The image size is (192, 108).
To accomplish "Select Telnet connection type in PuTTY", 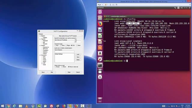I will pyautogui.click(x=61, y=45).
